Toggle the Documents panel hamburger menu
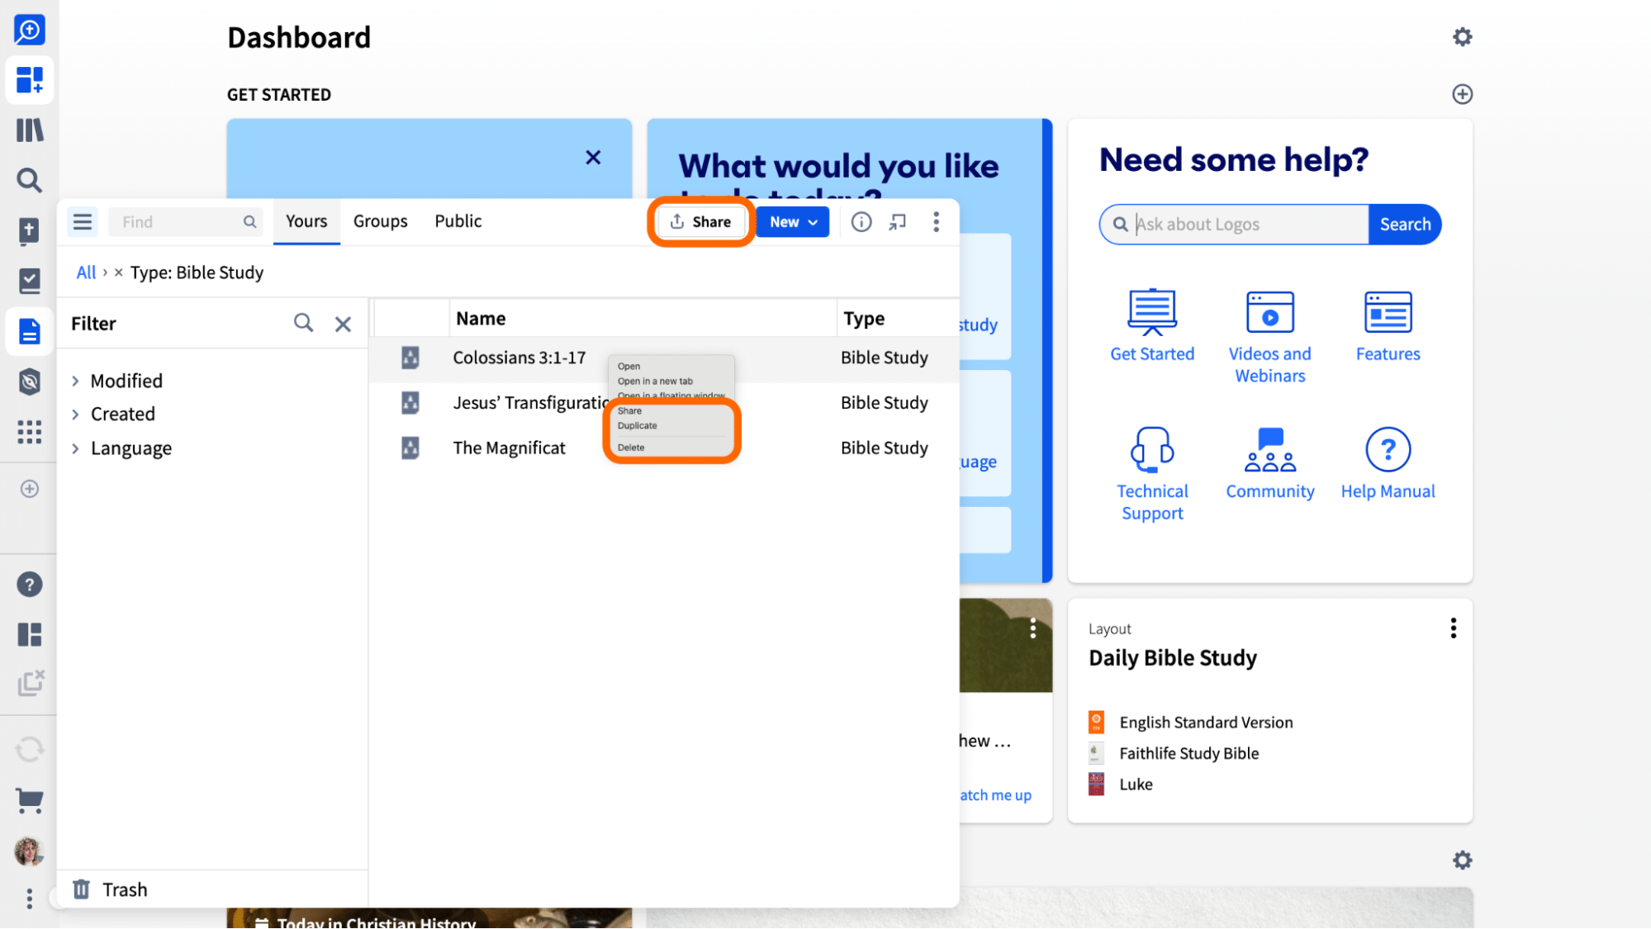The height and width of the screenshot is (929, 1651). pyautogui.click(x=83, y=221)
